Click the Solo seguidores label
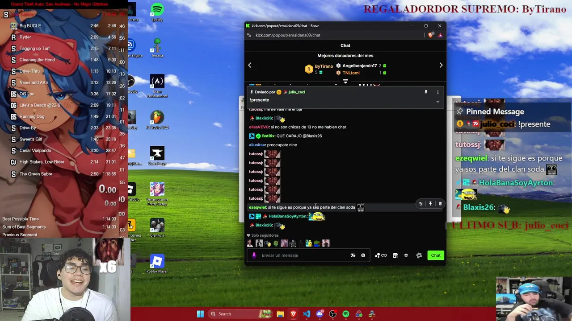The width and height of the screenshot is (572, 321). [265, 235]
